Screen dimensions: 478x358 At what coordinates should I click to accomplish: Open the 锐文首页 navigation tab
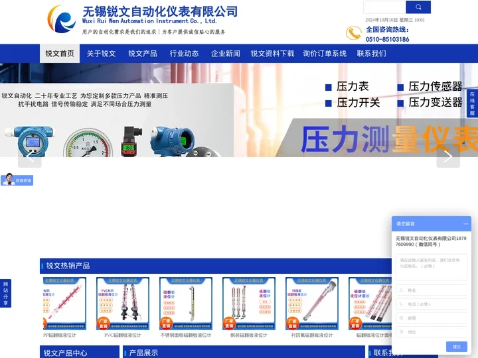(x=60, y=54)
